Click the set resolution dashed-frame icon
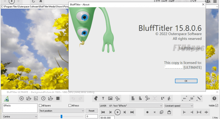220x119 pixels. tap(36, 98)
